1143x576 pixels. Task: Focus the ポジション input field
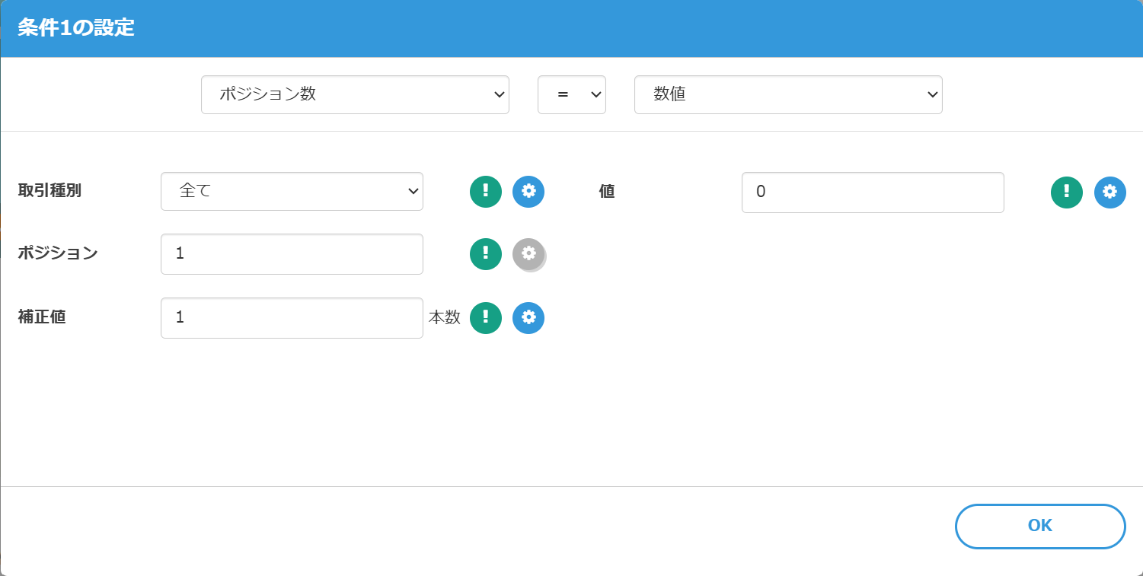coord(292,254)
